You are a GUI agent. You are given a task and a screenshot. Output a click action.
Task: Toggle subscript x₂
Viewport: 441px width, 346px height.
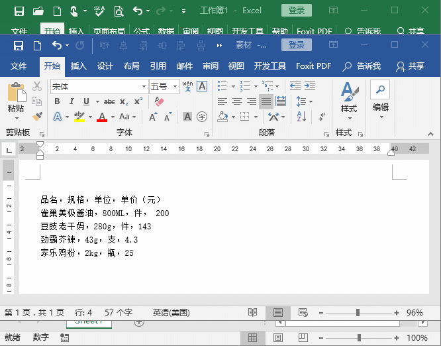pos(124,101)
